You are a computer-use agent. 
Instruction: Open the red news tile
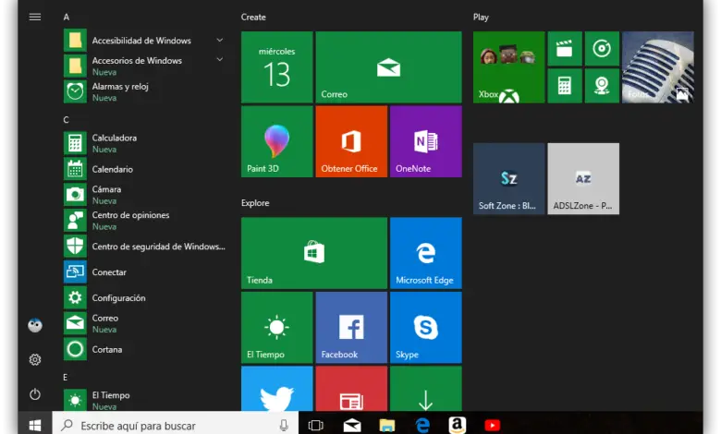(x=351, y=389)
